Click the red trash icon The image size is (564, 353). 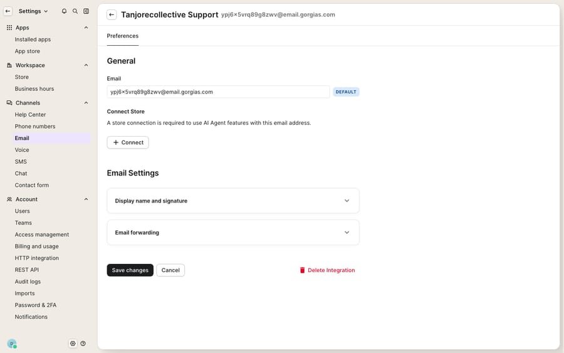click(303, 270)
